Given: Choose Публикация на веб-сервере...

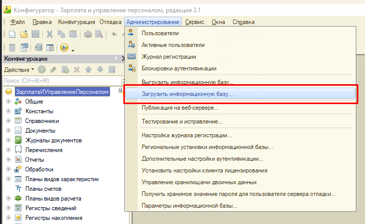Looking at the screenshot, I should [x=240, y=108].
